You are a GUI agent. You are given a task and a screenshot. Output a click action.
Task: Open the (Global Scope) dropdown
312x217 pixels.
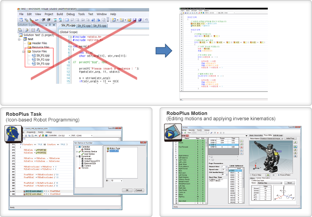(x=104, y=32)
